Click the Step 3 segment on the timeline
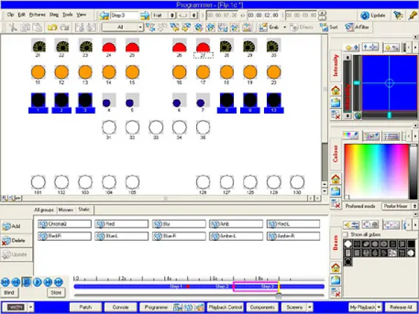The height and width of the screenshot is (314, 419). [x=256, y=286]
